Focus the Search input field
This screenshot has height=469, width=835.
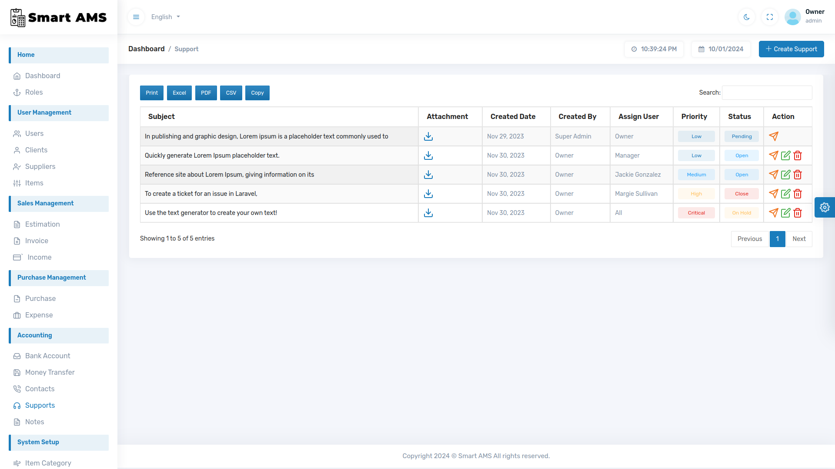point(767,92)
